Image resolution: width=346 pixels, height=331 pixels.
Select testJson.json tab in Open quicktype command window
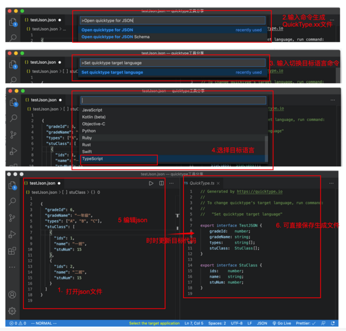click(43, 20)
